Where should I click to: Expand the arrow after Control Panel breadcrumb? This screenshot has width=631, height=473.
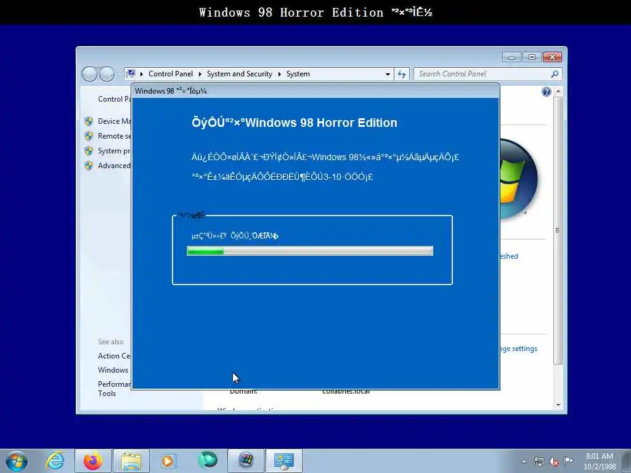coord(200,74)
